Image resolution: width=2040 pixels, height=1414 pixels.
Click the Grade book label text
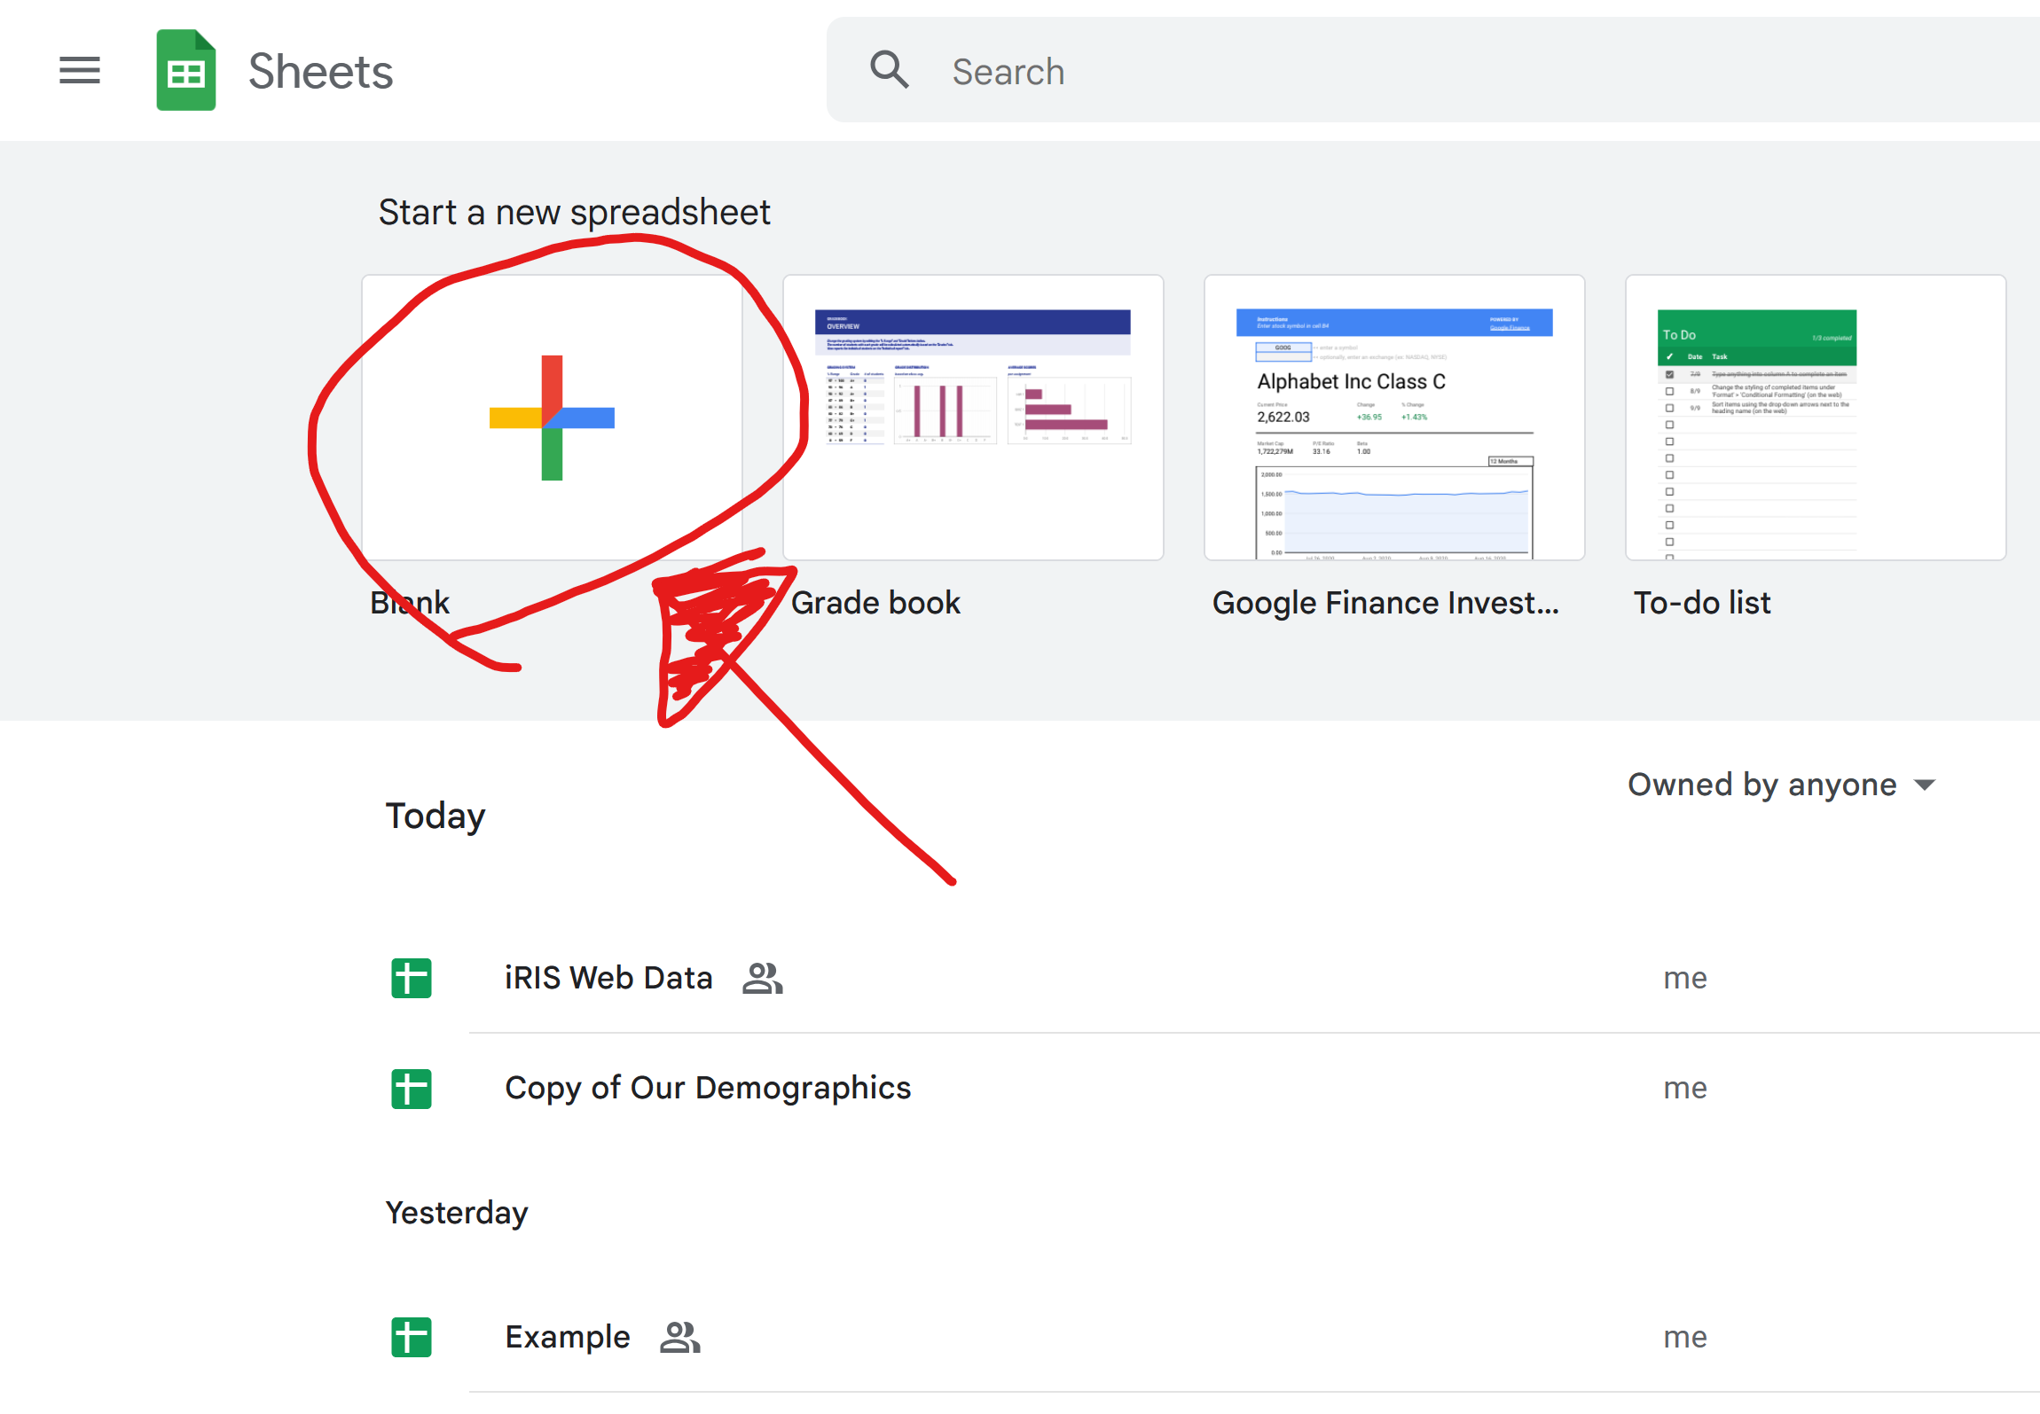click(875, 603)
